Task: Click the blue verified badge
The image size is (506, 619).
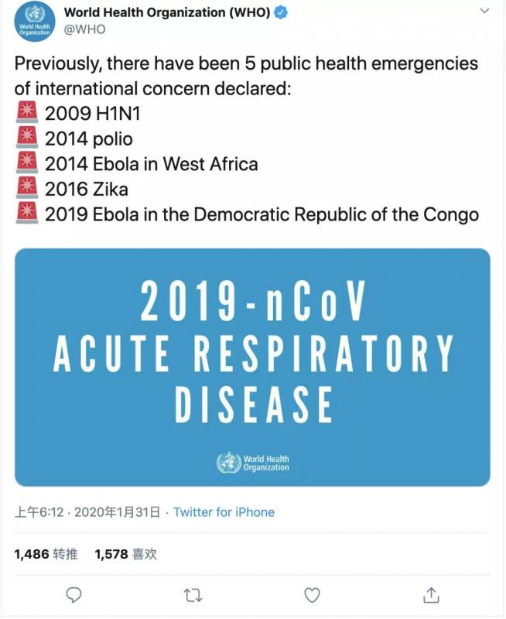Action: click(282, 12)
